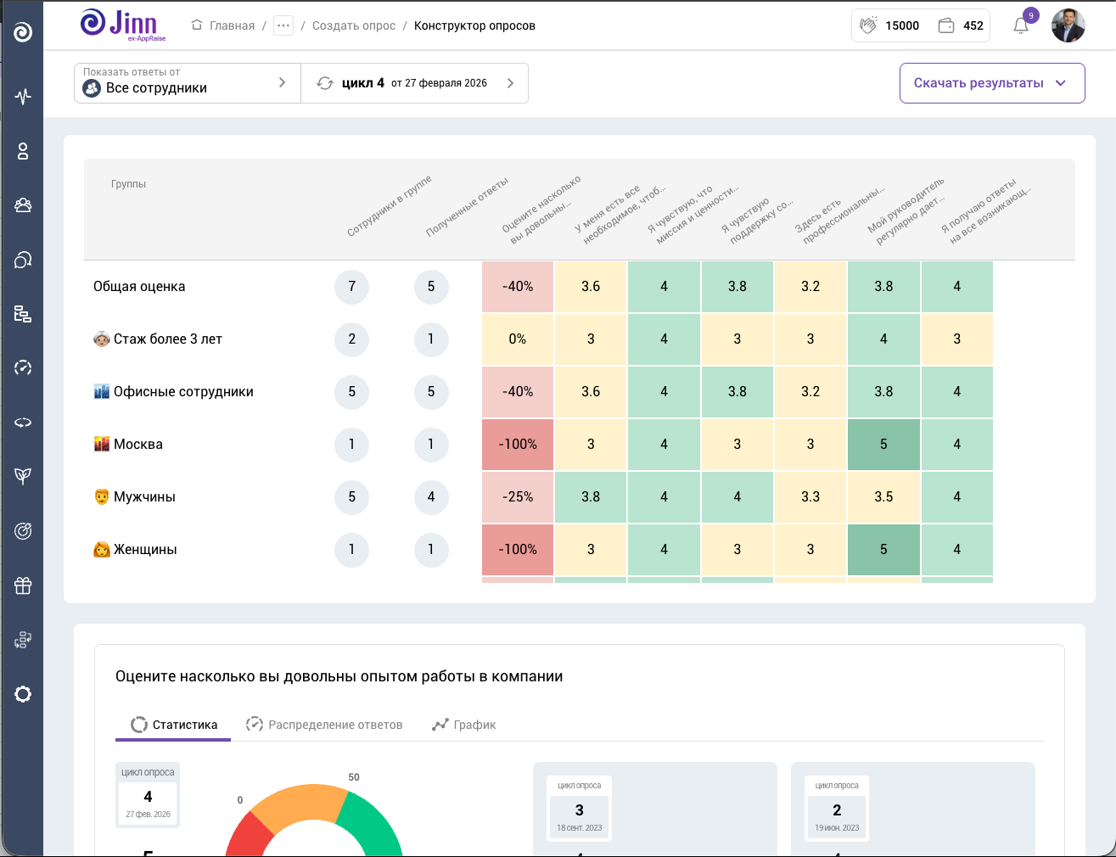
Task: Click the -100% cell in the Москва row
Action: 518,445
